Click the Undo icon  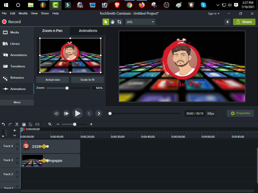point(3,124)
